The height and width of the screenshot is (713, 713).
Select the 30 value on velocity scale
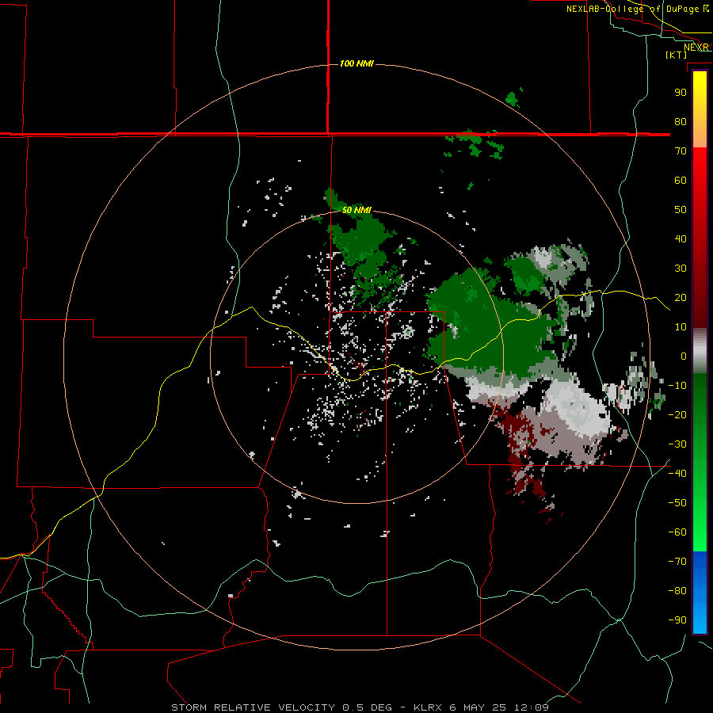681,269
